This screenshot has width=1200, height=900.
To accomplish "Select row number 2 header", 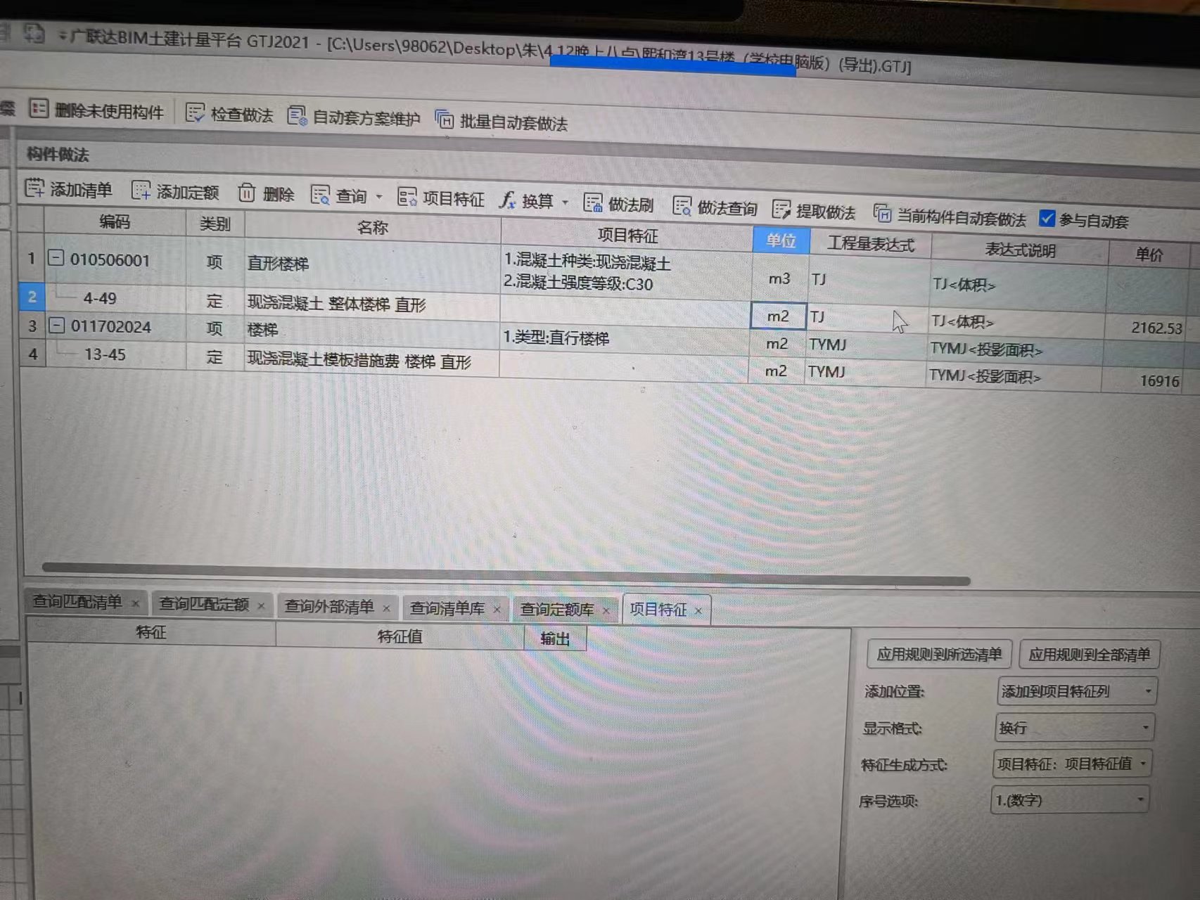I will pyautogui.click(x=32, y=297).
